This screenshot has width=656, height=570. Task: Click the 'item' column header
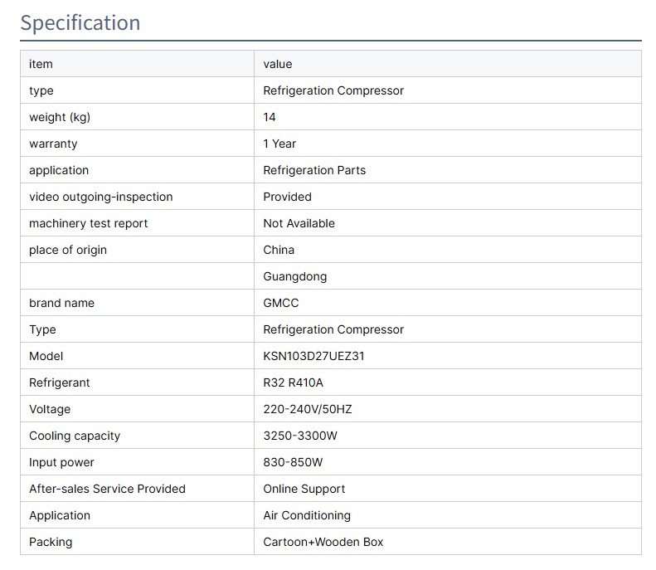[41, 64]
